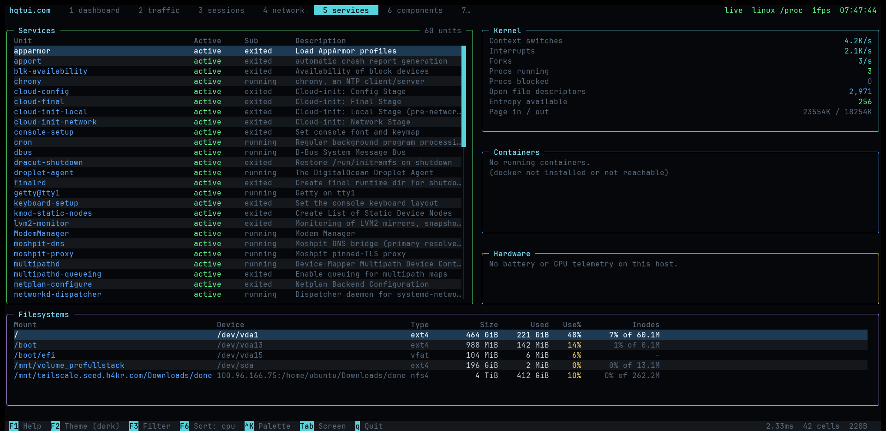Click the Description column header
This screenshot has height=431, width=886.
point(321,41)
